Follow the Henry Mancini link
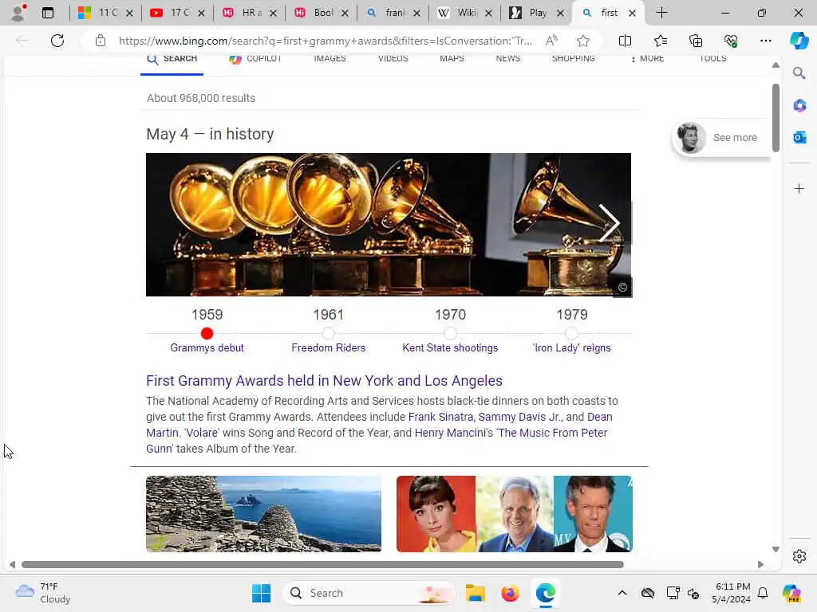 [x=451, y=433]
